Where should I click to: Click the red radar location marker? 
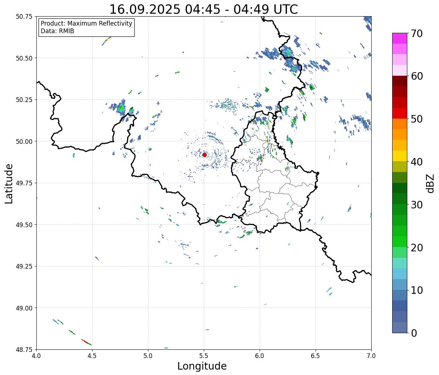coord(205,155)
